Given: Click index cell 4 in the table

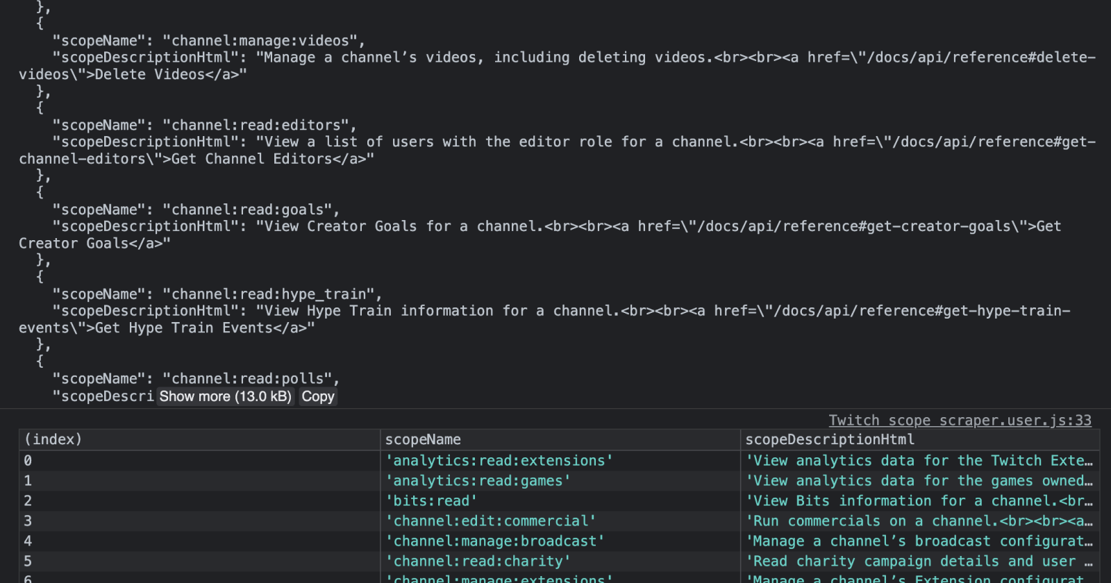Looking at the screenshot, I should tap(199, 541).
